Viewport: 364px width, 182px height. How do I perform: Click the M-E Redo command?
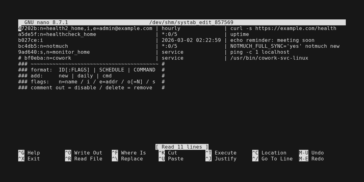pyautogui.click(x=311, y=159)
